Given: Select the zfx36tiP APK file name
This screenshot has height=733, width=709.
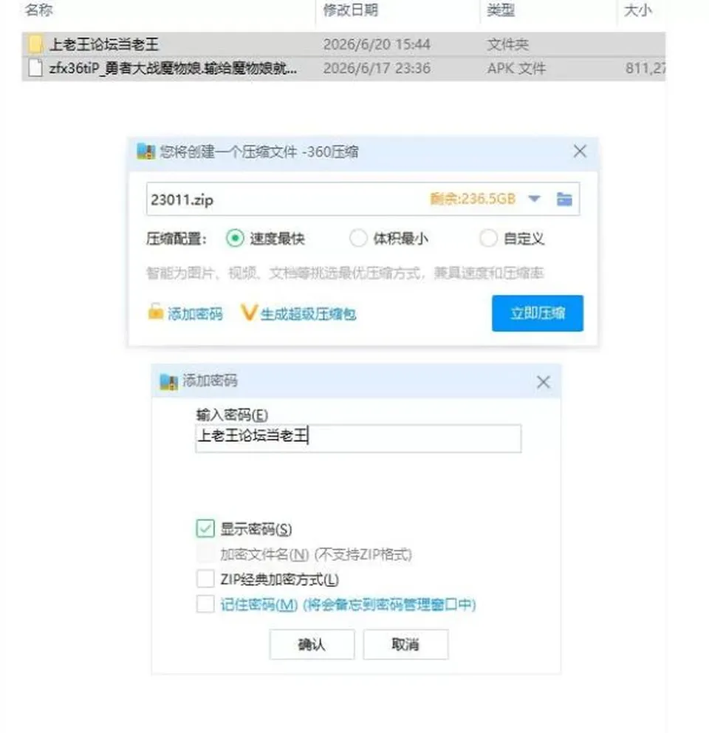Looking at the screenshot, I should pos(173,68).
